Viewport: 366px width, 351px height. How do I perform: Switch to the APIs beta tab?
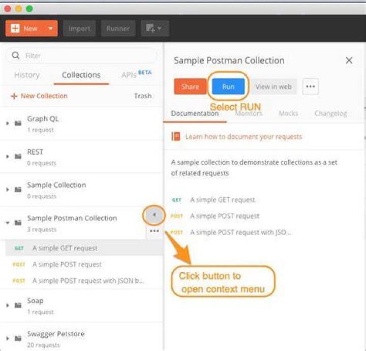click(136, 74)
